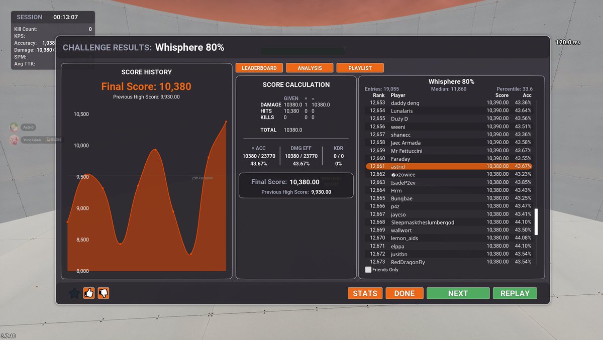Open the Stats screen

click(x=365, y=293)
